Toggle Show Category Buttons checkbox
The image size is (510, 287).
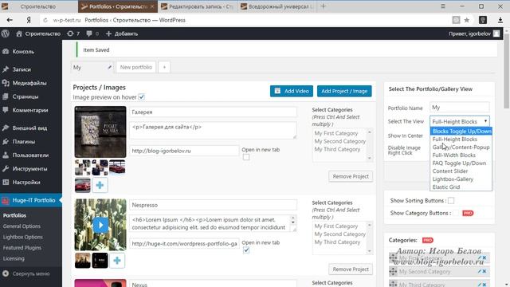456,213
